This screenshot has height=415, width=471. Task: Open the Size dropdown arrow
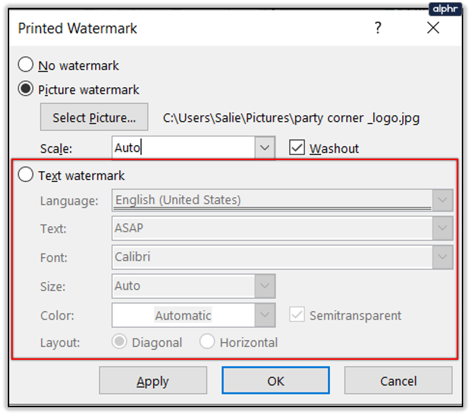pos(265,286)
